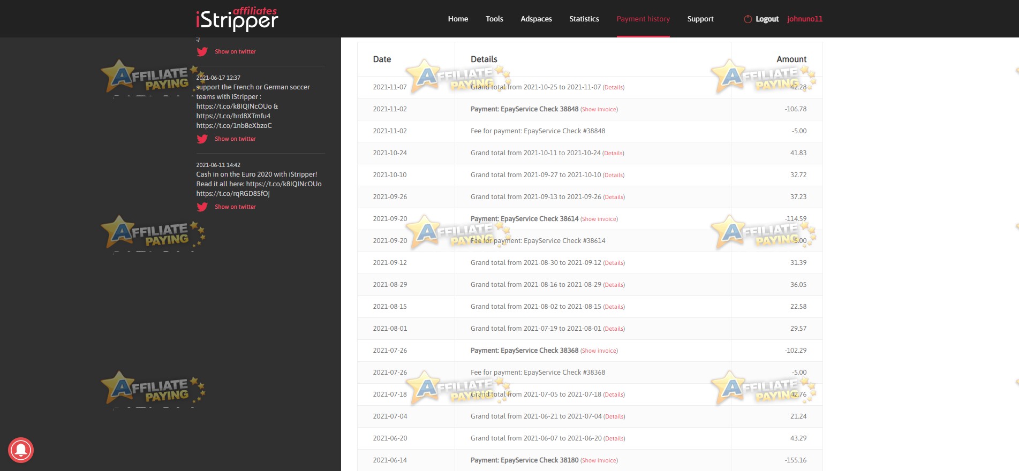Select the Payment history tab
This screenshot has height=471, width=1019.
643,19
